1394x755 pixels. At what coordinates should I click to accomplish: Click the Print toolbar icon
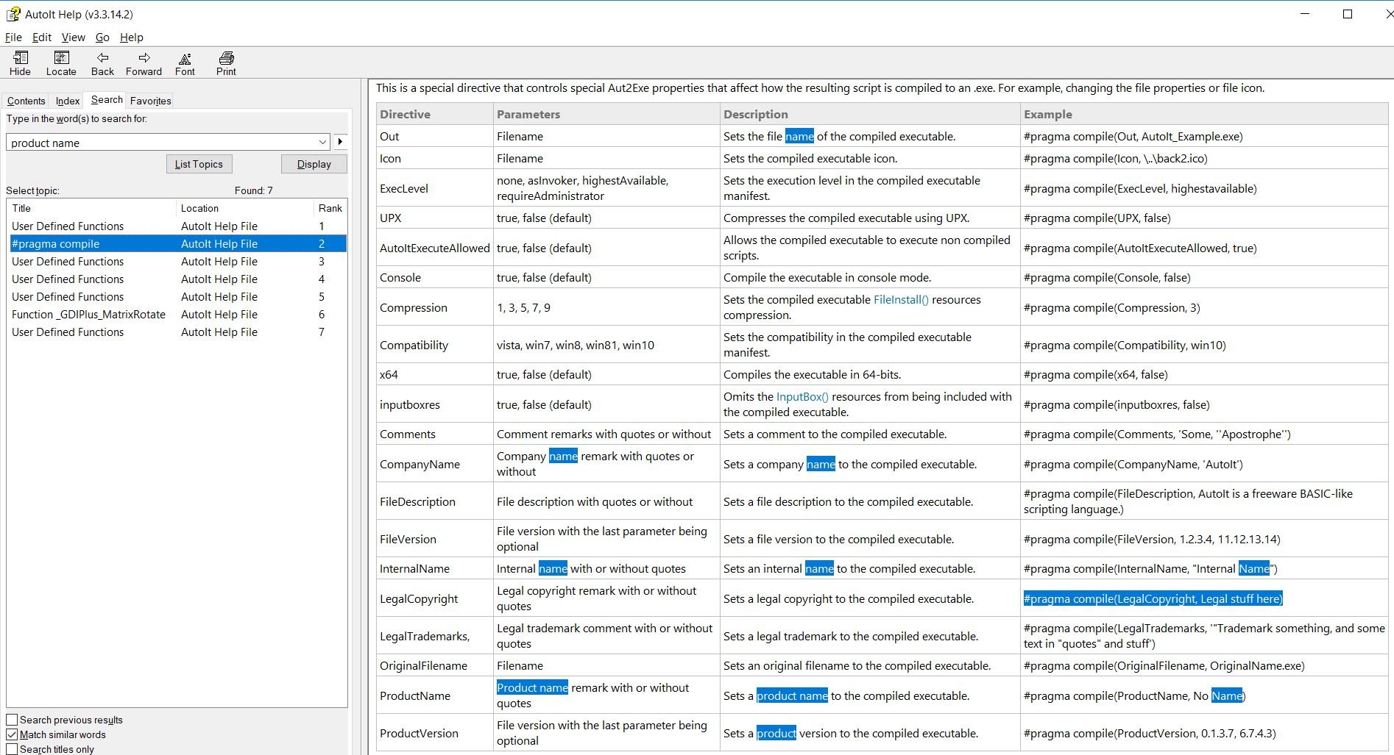pos(226,63)
